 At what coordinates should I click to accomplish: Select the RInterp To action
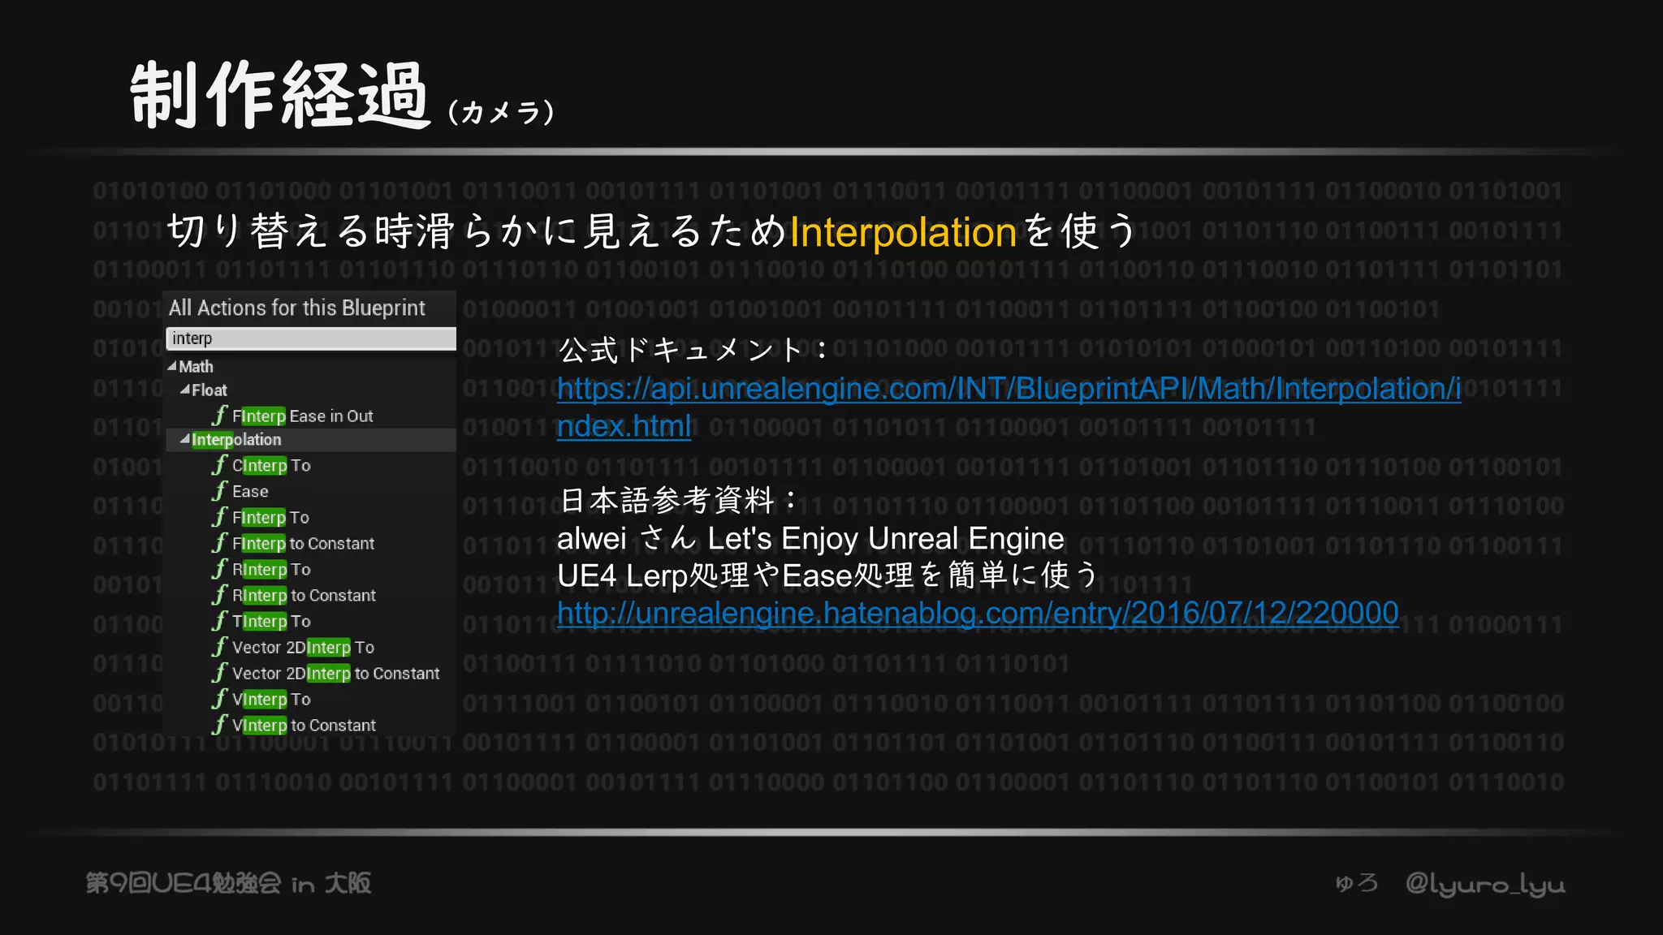pos(271,570)
